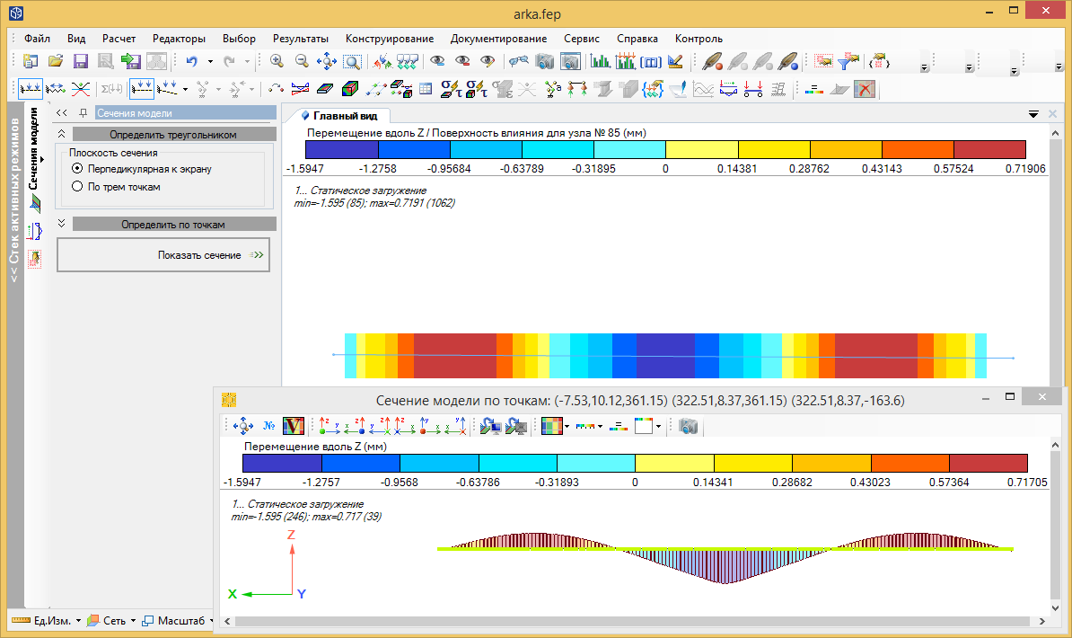Click the node numbers № icon
This screenshot has height=638, width=1072.
click(x=268, y=427)
